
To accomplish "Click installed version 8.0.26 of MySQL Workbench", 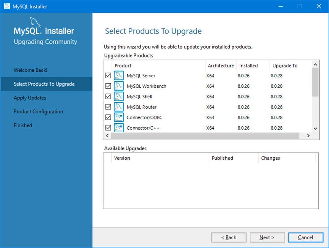I will click(x=243, y=86).
